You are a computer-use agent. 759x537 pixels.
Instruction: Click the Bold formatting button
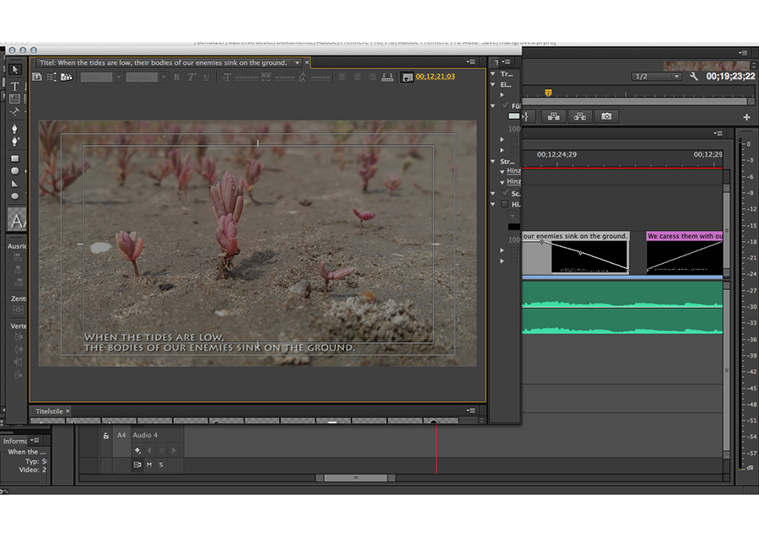pyautogui.click(x=176, y=78)
